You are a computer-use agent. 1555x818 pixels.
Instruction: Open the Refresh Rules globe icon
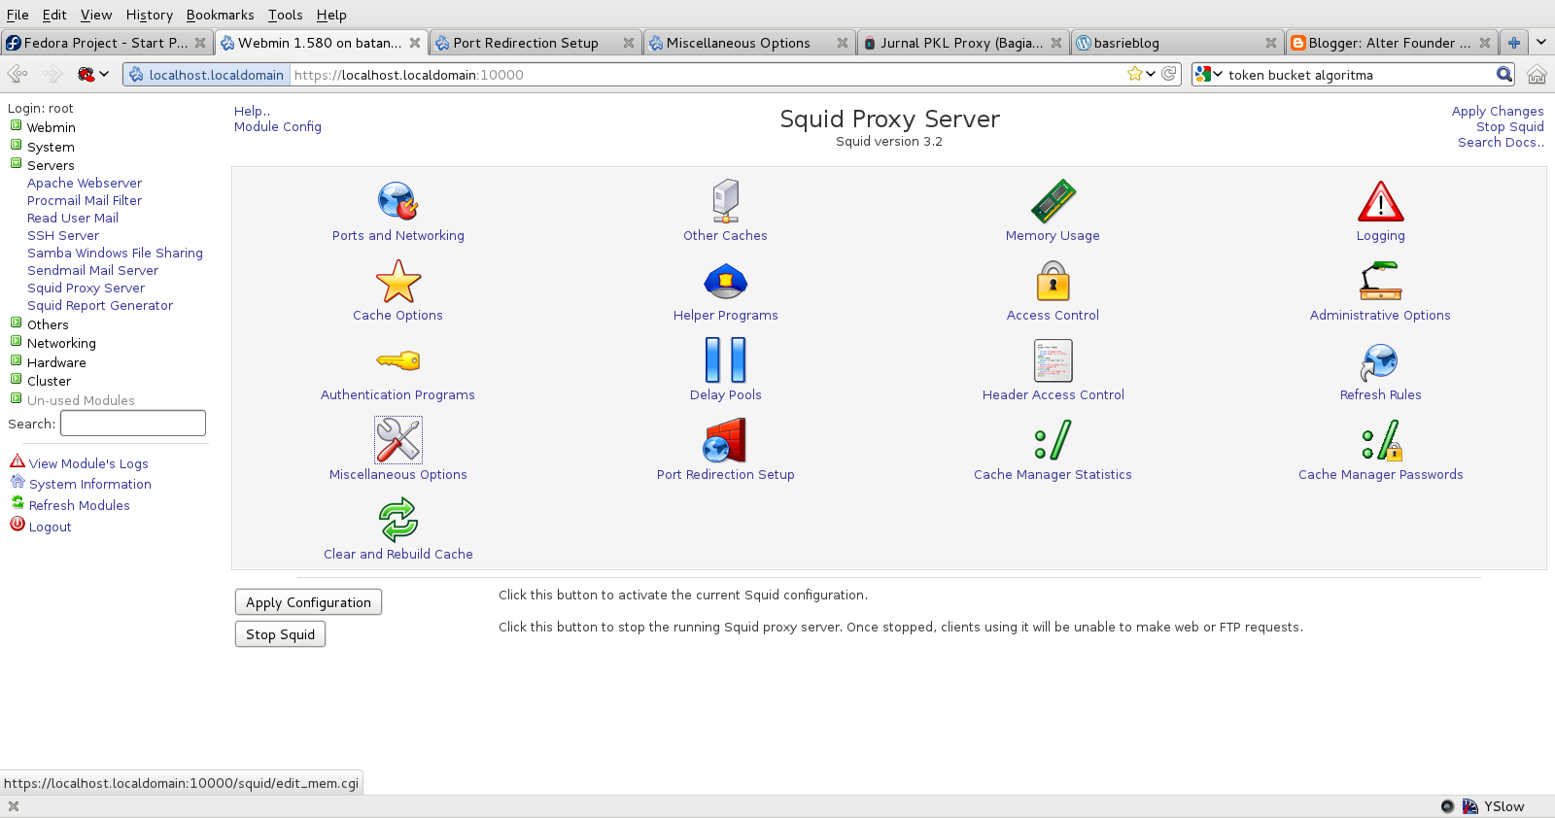1380,362
